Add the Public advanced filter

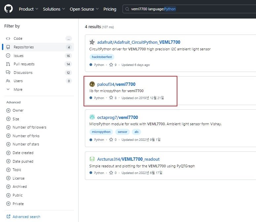(x=14, y=195)
